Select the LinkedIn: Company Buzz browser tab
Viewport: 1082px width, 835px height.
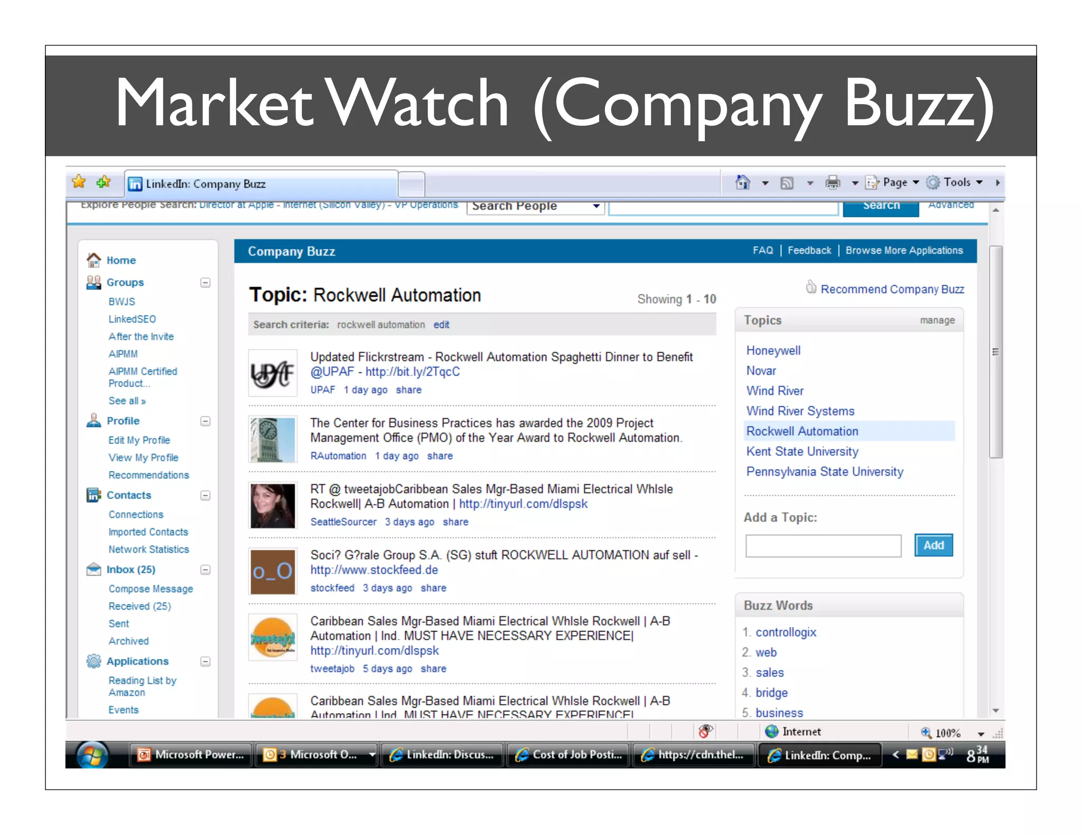[x=262, y=184]
